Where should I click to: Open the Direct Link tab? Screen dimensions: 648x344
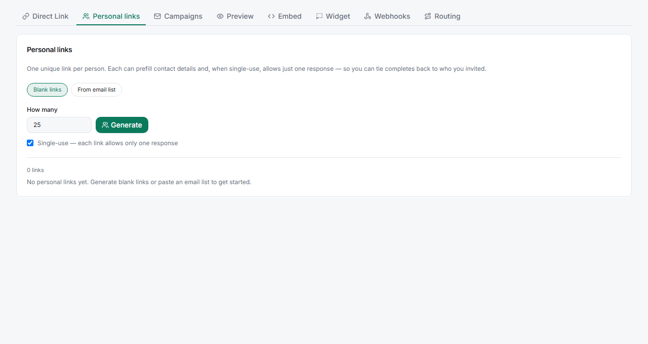coord(46,16)
